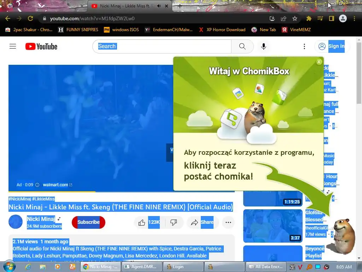
Task: Toggle the Chrome side panel
Action: tap(332, 18)
